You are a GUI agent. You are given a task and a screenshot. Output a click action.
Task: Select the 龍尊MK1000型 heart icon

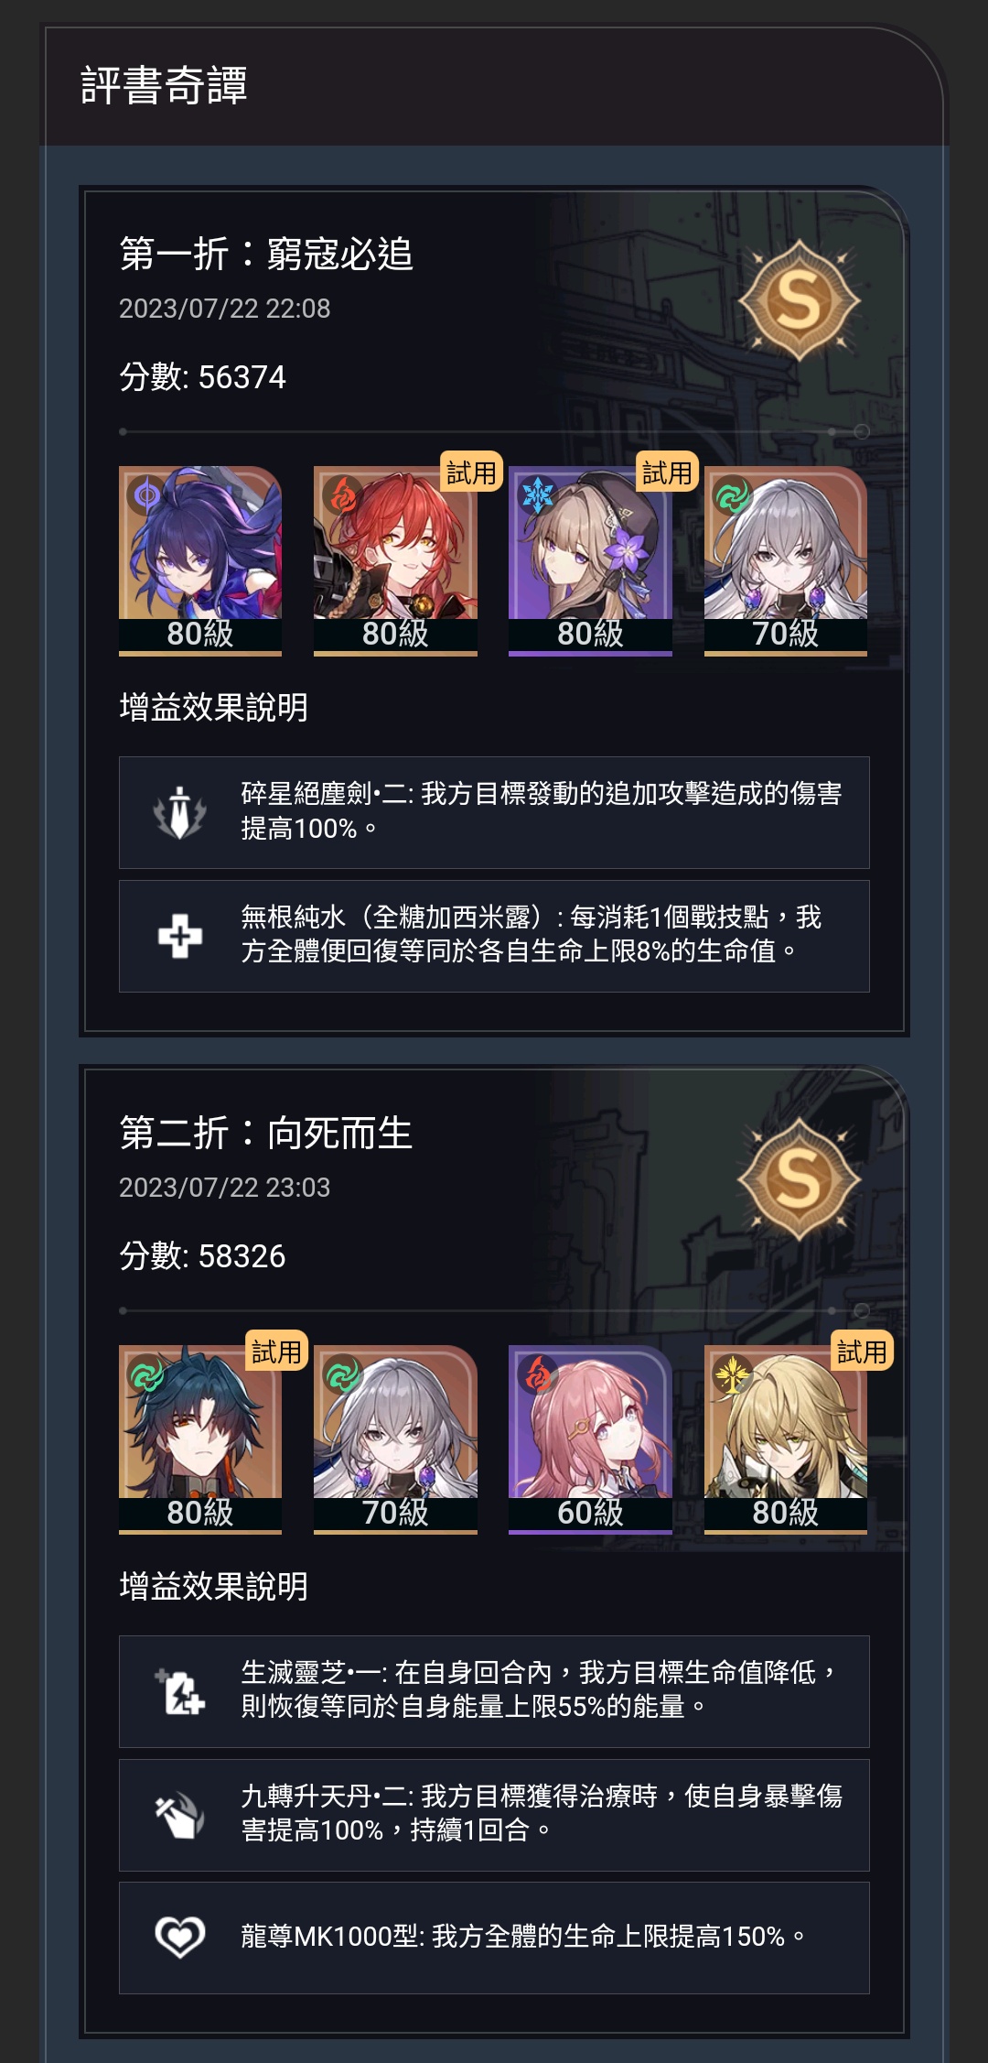click(179, 1938)
